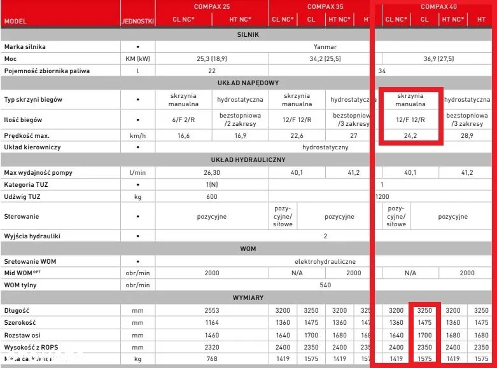Select lift capacity value 600
Screen dimensions: 497x368
[212, 196]
